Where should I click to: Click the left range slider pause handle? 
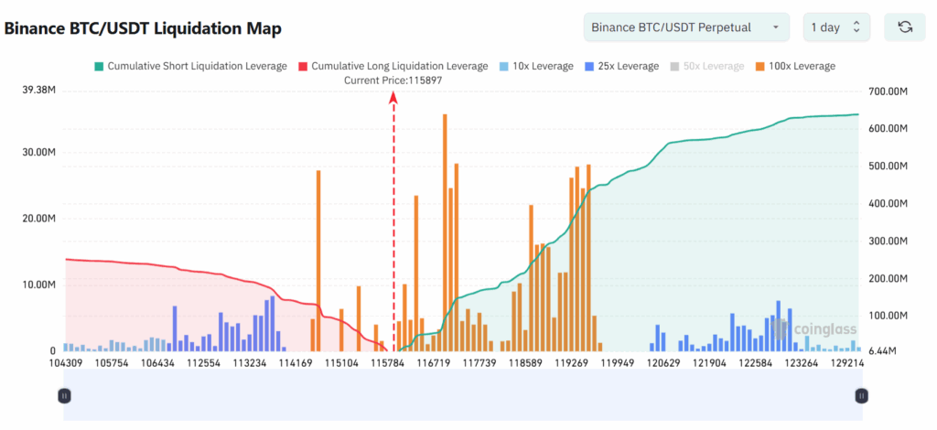(x=65, y=394)
